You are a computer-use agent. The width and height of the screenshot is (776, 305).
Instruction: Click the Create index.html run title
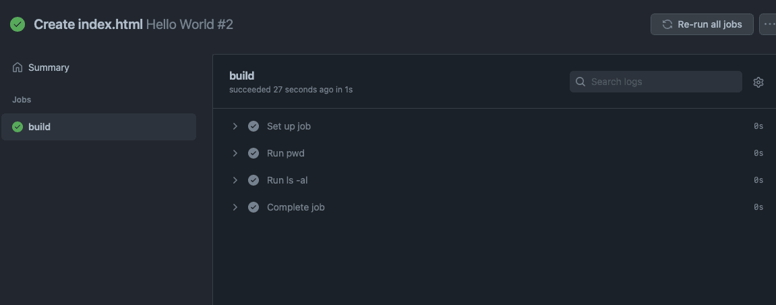tap(88, 24)
